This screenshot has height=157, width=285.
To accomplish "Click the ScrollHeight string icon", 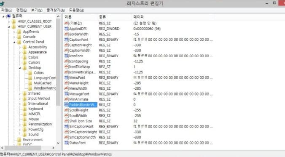I will coord(66,110).
